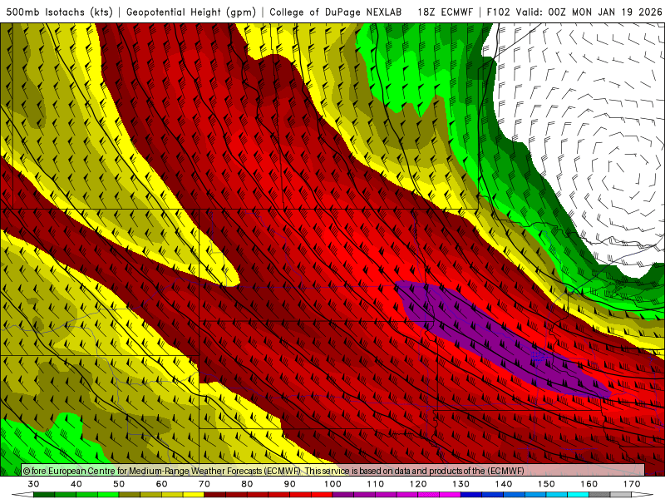This screenshot has width=665, height=499.
Task: Select the dark blue 130-135 kt swatch
Action: pyautogui.click(x=471, y=495)
